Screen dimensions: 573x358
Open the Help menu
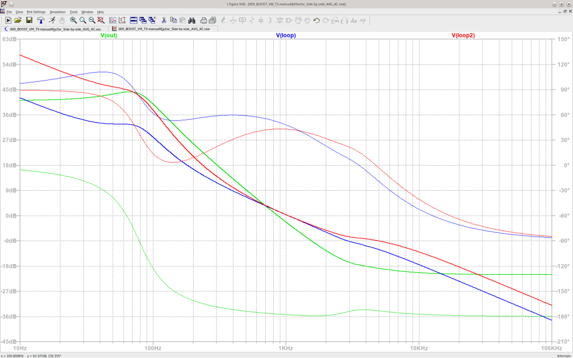101,12
